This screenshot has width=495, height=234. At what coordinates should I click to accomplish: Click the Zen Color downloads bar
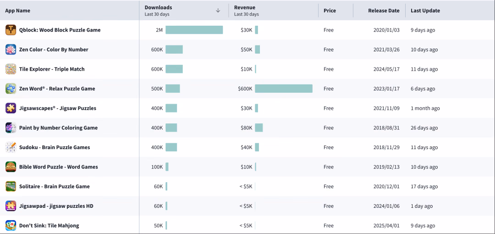coord(174,50)
